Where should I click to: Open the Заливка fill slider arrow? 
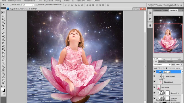click(182, 68)
